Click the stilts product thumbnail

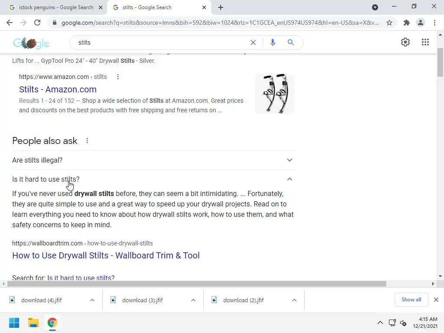click(x=275, y=94)
